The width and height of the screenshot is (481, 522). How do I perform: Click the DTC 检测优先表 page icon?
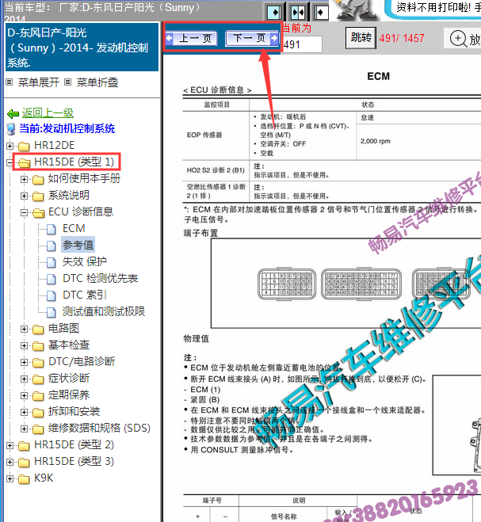click(51, 280)
